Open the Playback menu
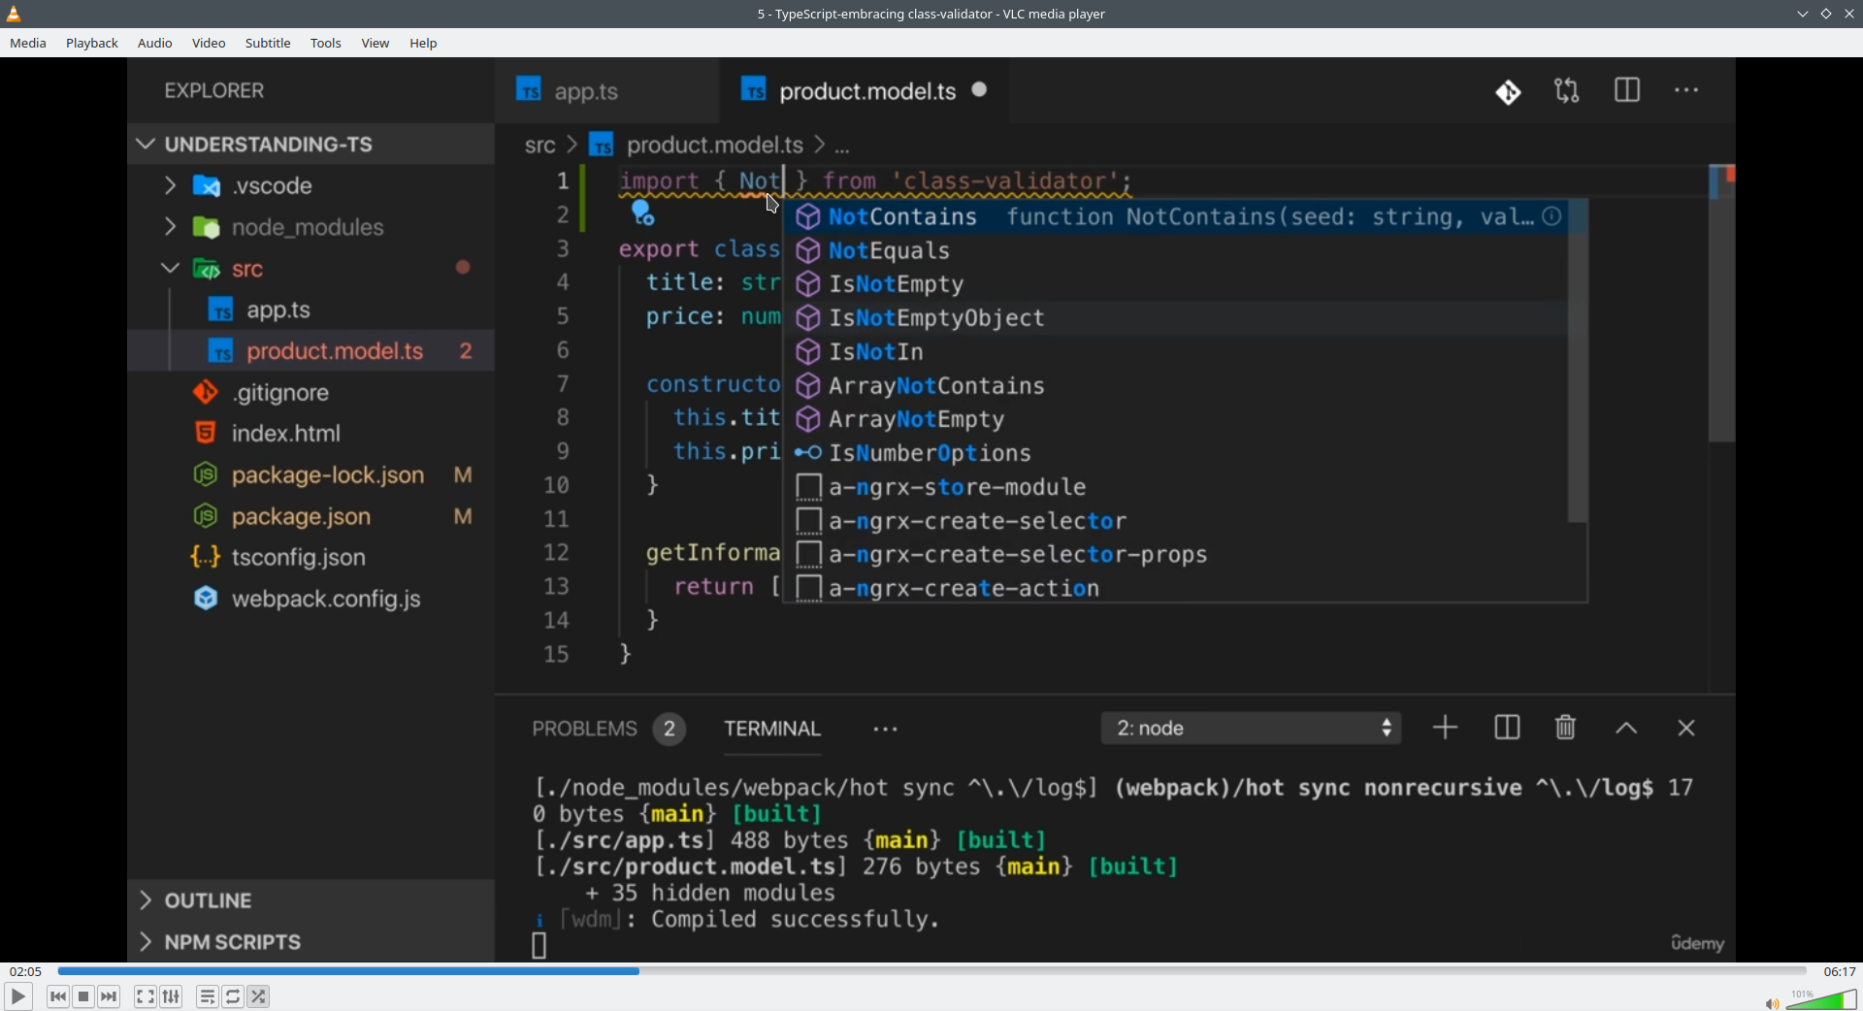This screenshot has height=1011, width=1863. pyautogui.click(x=92, y=44)
